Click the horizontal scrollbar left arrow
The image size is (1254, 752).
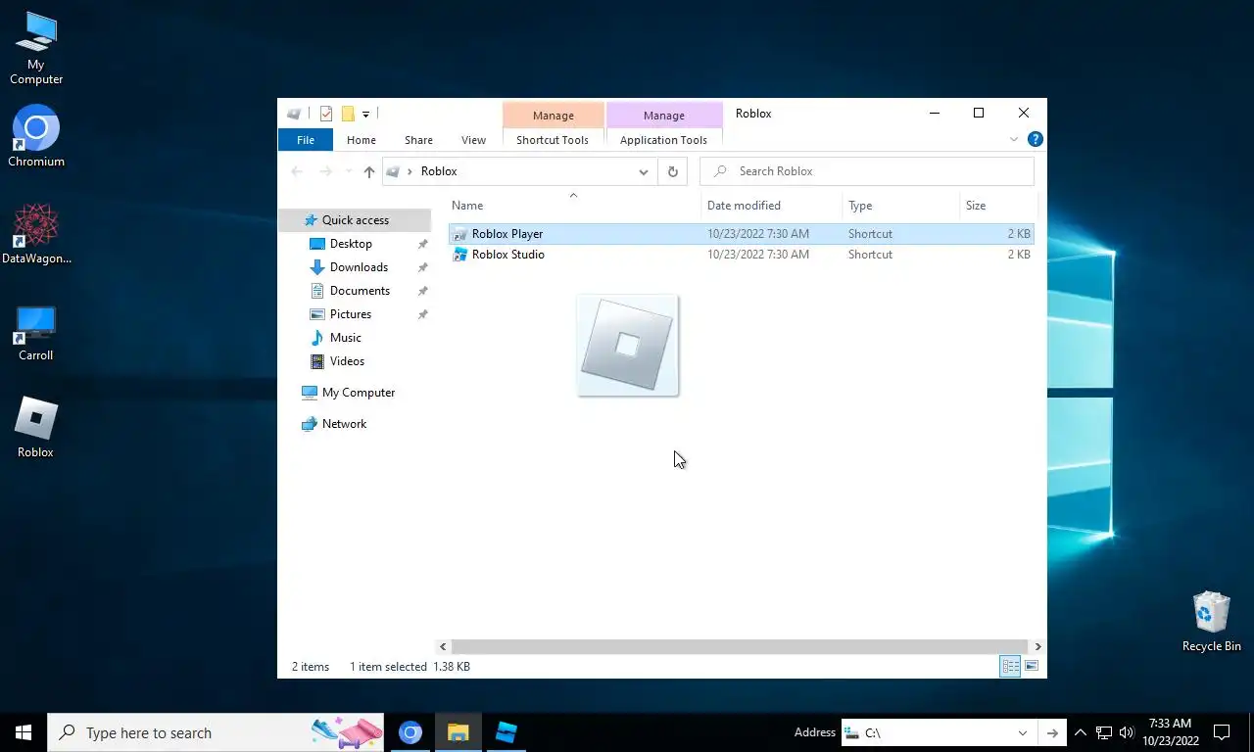tap(443, 646)
